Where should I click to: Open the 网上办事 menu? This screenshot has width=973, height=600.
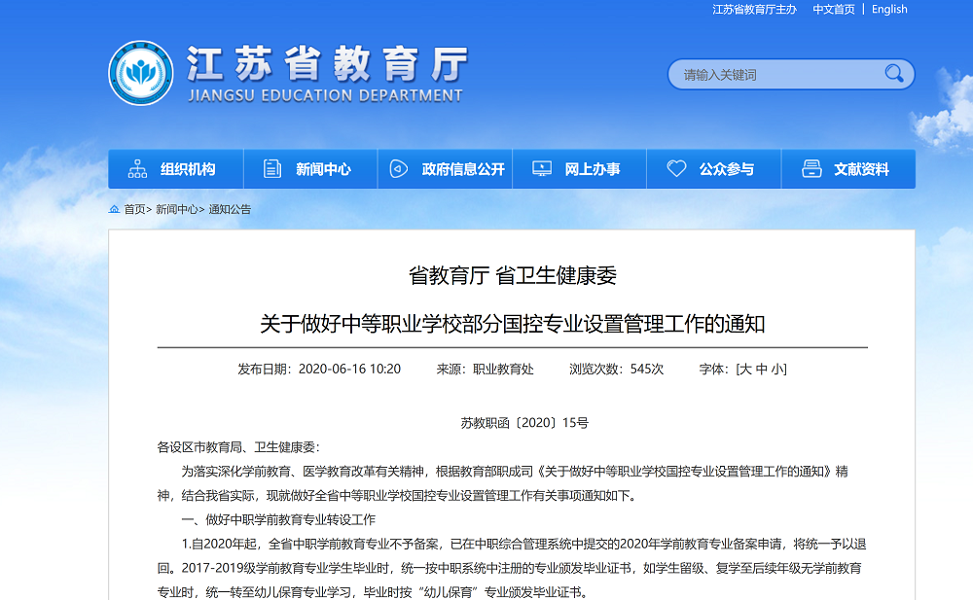point(580,169)
